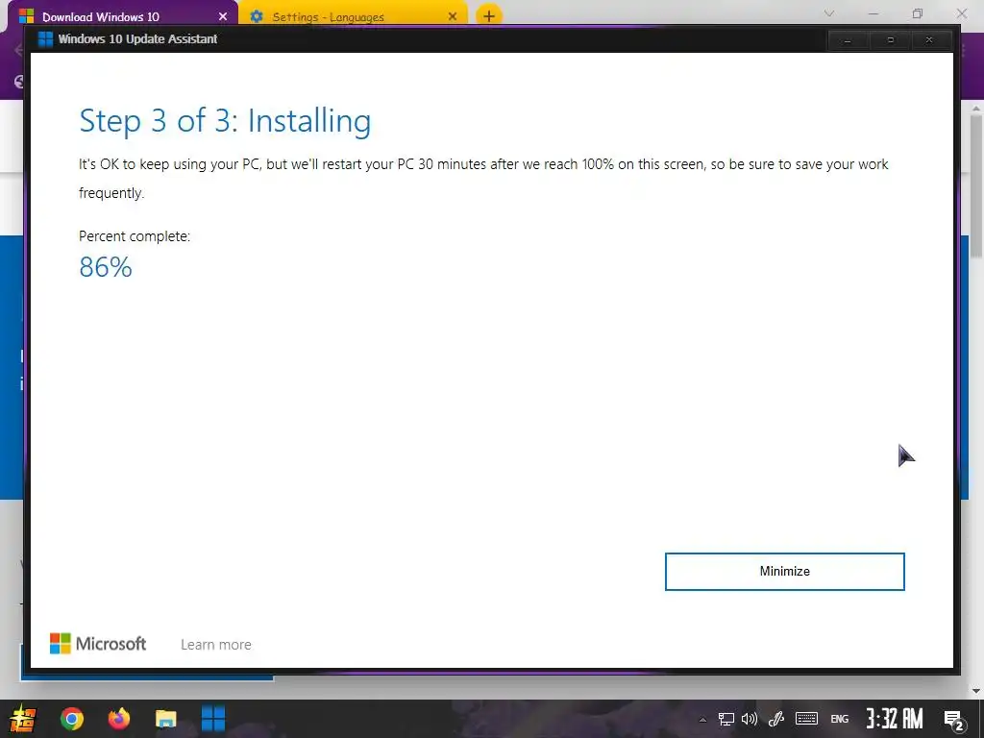
Task: Click the 86% percent complete value
Action: [x=106, y=267]
